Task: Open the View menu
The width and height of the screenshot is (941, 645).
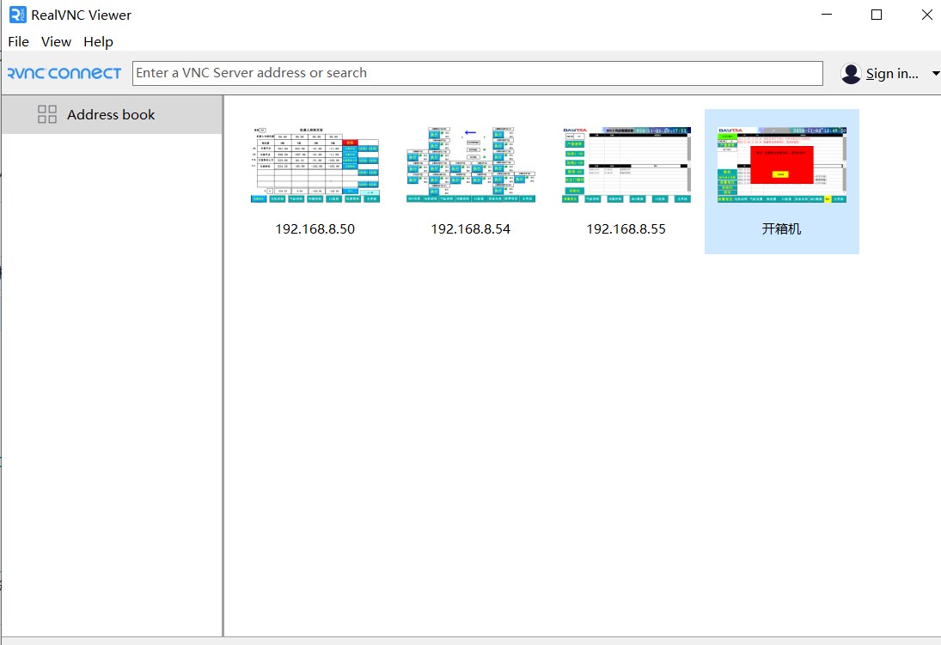Action: click(x=57, y=41)
